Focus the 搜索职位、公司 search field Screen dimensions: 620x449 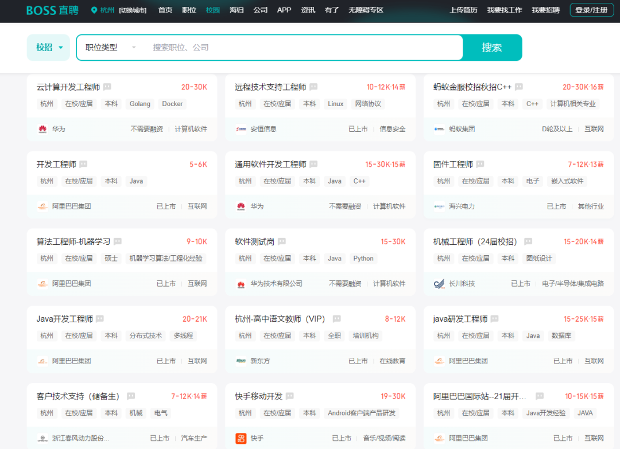[x=304, y=48]
